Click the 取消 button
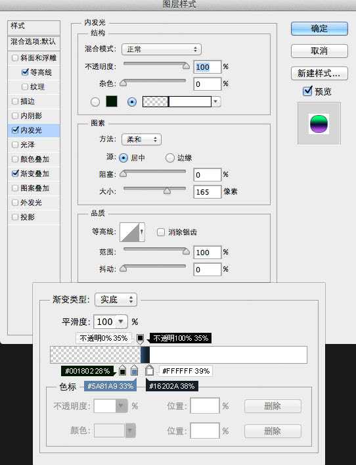 tap(319, 51)
